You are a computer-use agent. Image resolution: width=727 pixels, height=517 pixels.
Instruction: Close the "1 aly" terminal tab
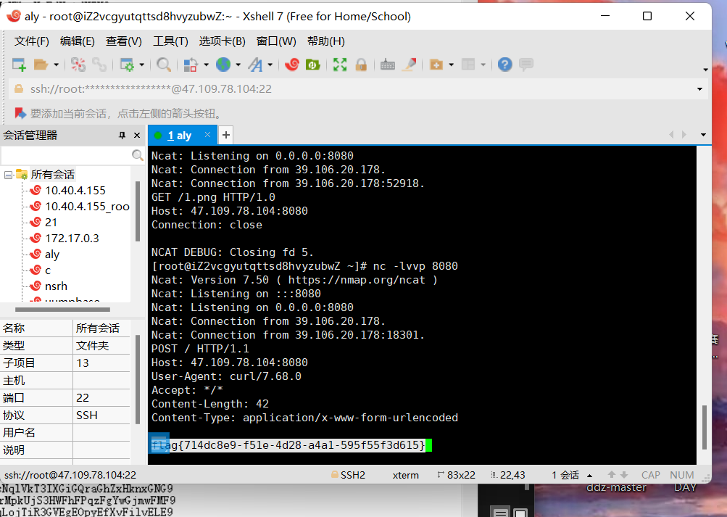(207, 135)
